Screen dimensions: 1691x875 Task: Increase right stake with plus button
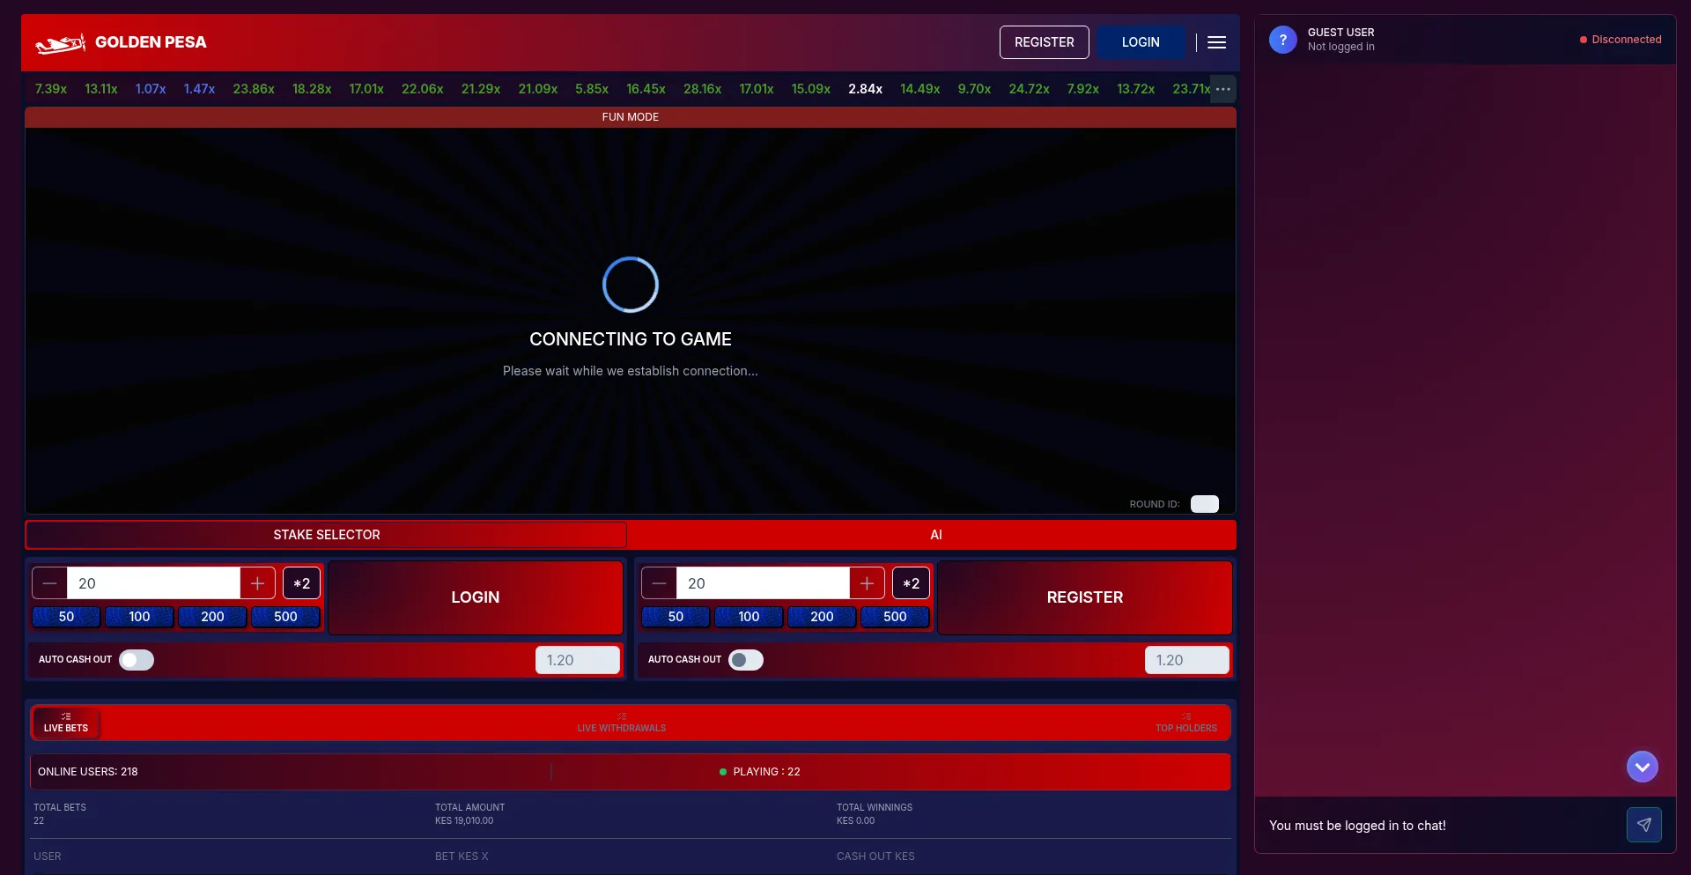867,583
